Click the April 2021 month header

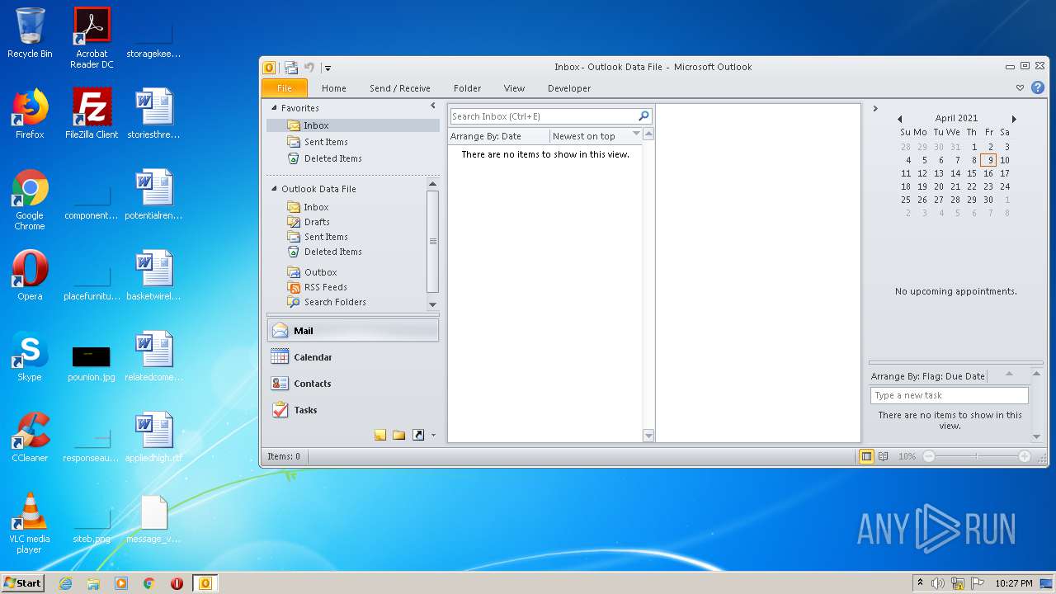[956, 118]
